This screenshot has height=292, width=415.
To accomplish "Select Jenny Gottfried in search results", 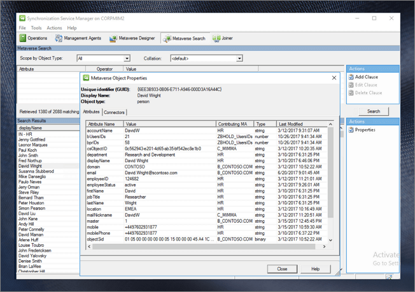I will click(x=32, y=140).
